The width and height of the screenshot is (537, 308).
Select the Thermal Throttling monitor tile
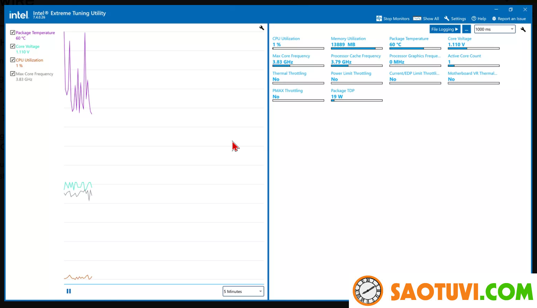tap(298, 78)
